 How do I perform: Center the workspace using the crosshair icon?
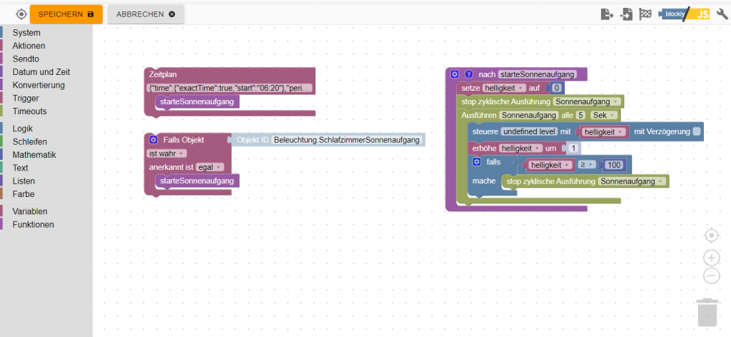tap(711, 236)
